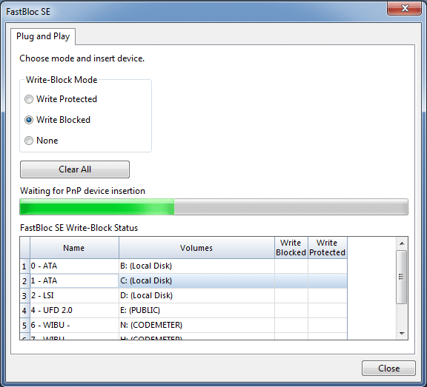Click row number 2 header
Screen dimensions: 427x387
click(24, 280)
